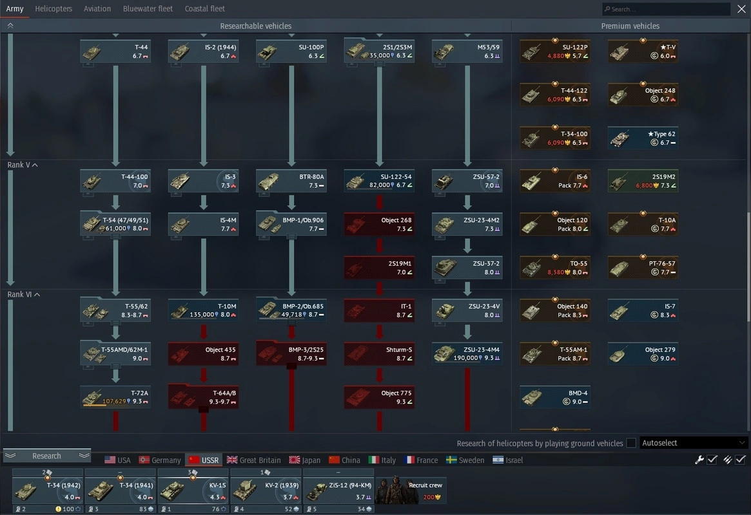Viewport: 751px width, 515px height.
Task: Pick the BMD-4 premium vehicle
Action: point(555,397)
